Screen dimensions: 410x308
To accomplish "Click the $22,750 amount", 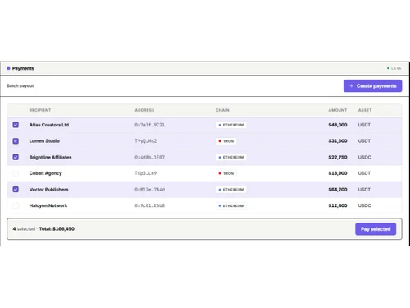I will 338,157.
